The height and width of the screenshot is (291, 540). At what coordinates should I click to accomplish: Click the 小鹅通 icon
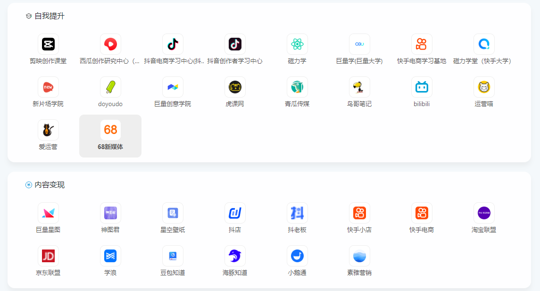(297, 256)
